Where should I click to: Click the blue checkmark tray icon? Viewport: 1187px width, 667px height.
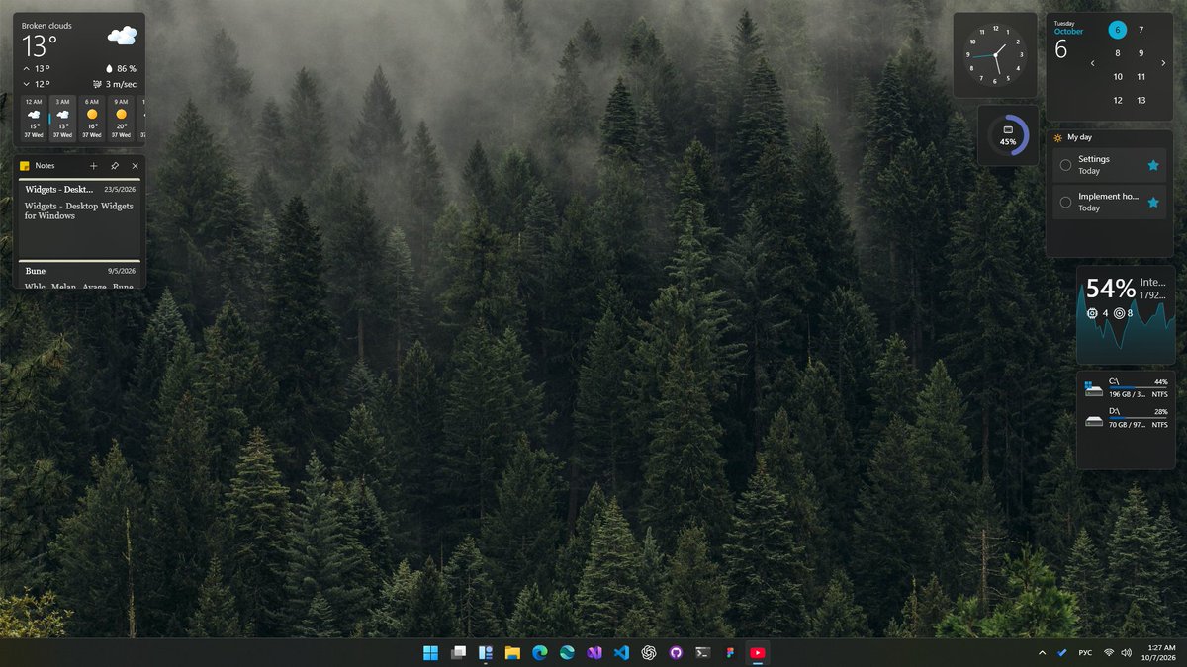1062,653
